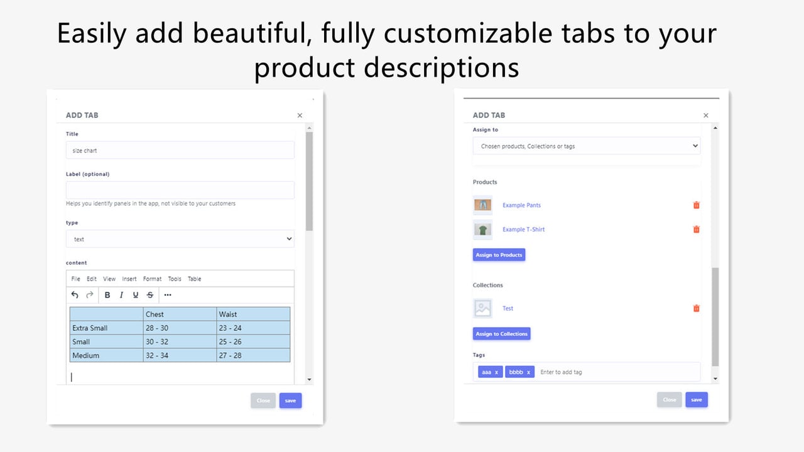Click the empty Label (optional) field
804x452 pixels.
click(x=180, y=190)
